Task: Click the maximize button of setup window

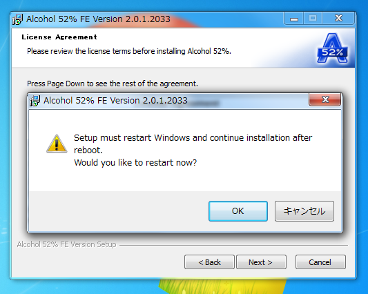Action: (313, 19)
